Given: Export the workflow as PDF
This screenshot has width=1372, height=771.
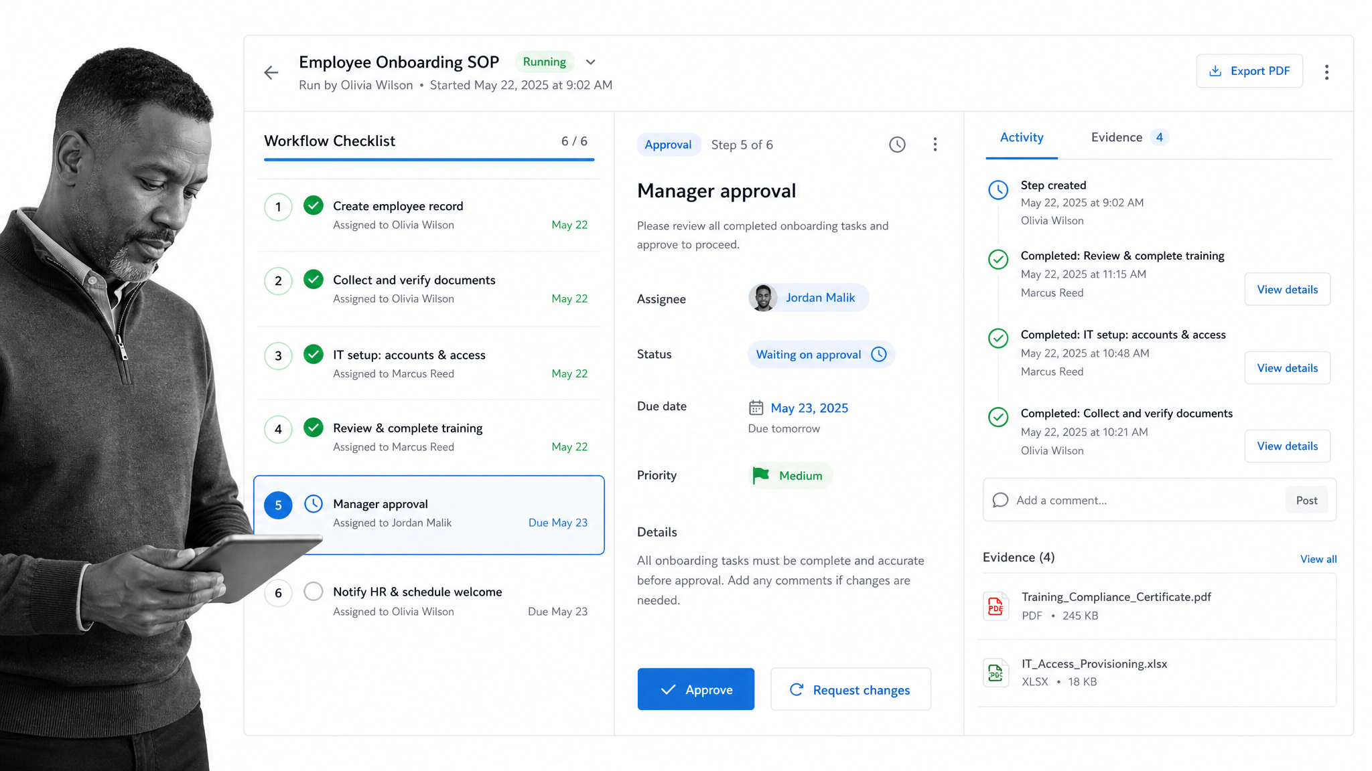Looking at the screenshot, I should point(1249,71).
